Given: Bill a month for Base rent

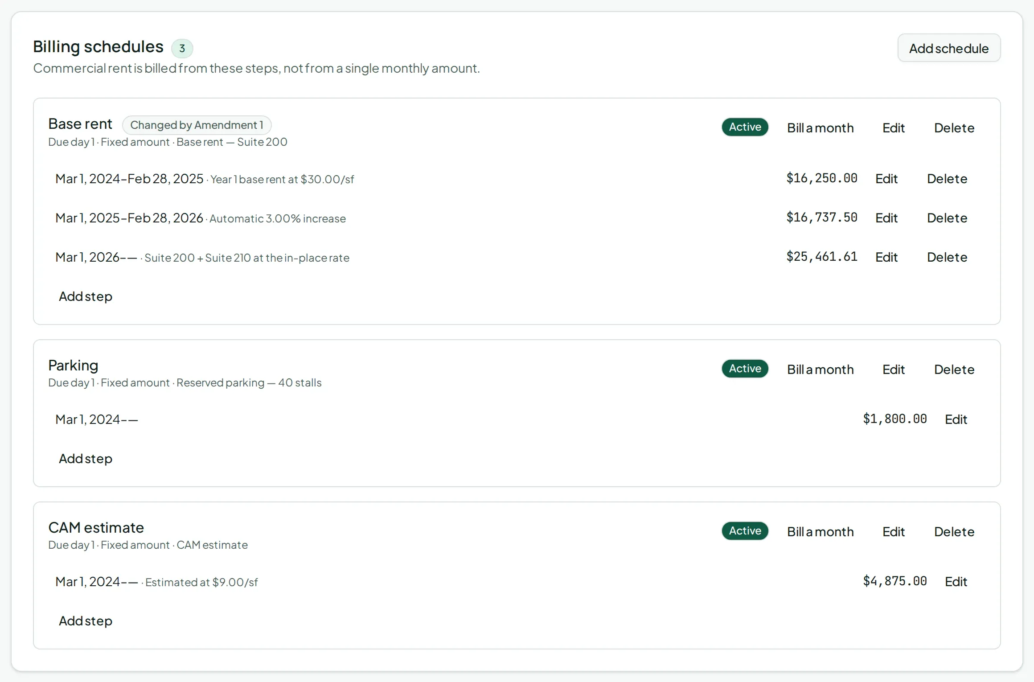Looking at the screenshot, I should point(821,128).
